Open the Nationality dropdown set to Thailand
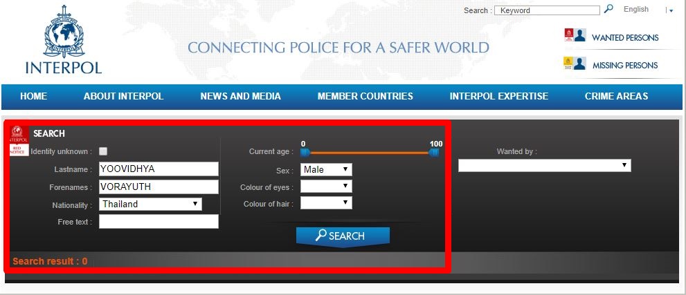The image size is (686, 295). (150, 204)
